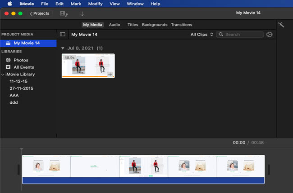293x193 pixels.
Task: Select the 27-11-2015 event
Action: coord(21,88)
